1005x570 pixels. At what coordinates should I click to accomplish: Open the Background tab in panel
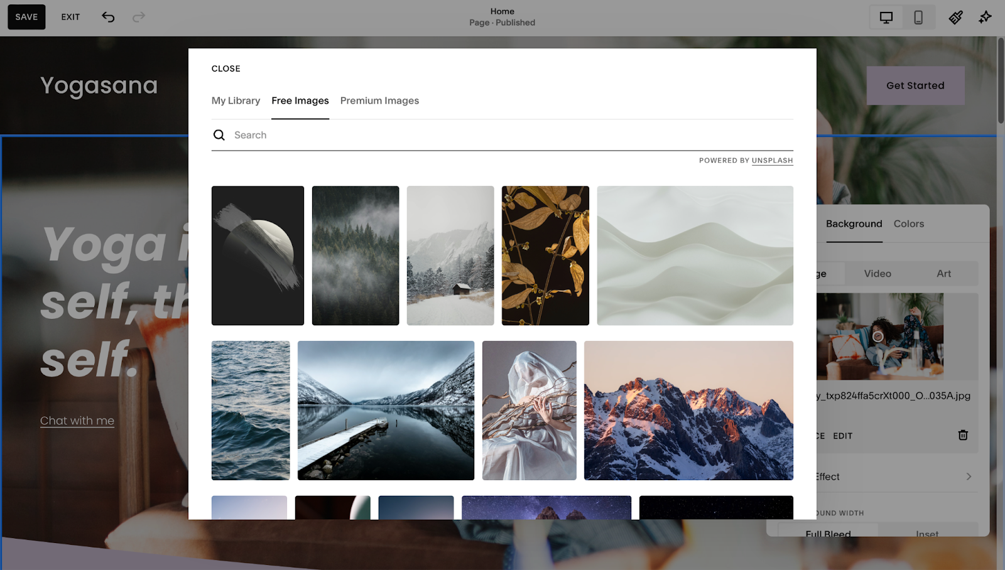pos(854,223)
